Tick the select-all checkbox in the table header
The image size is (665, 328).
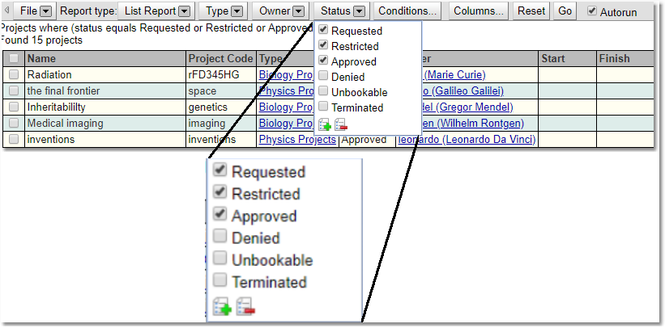(14, 58)
